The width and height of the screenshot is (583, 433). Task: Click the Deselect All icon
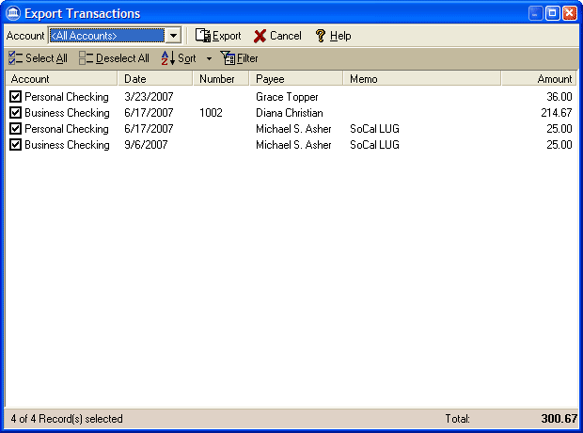point(86,58)
